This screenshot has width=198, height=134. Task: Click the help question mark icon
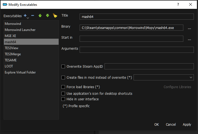[178, 4]
